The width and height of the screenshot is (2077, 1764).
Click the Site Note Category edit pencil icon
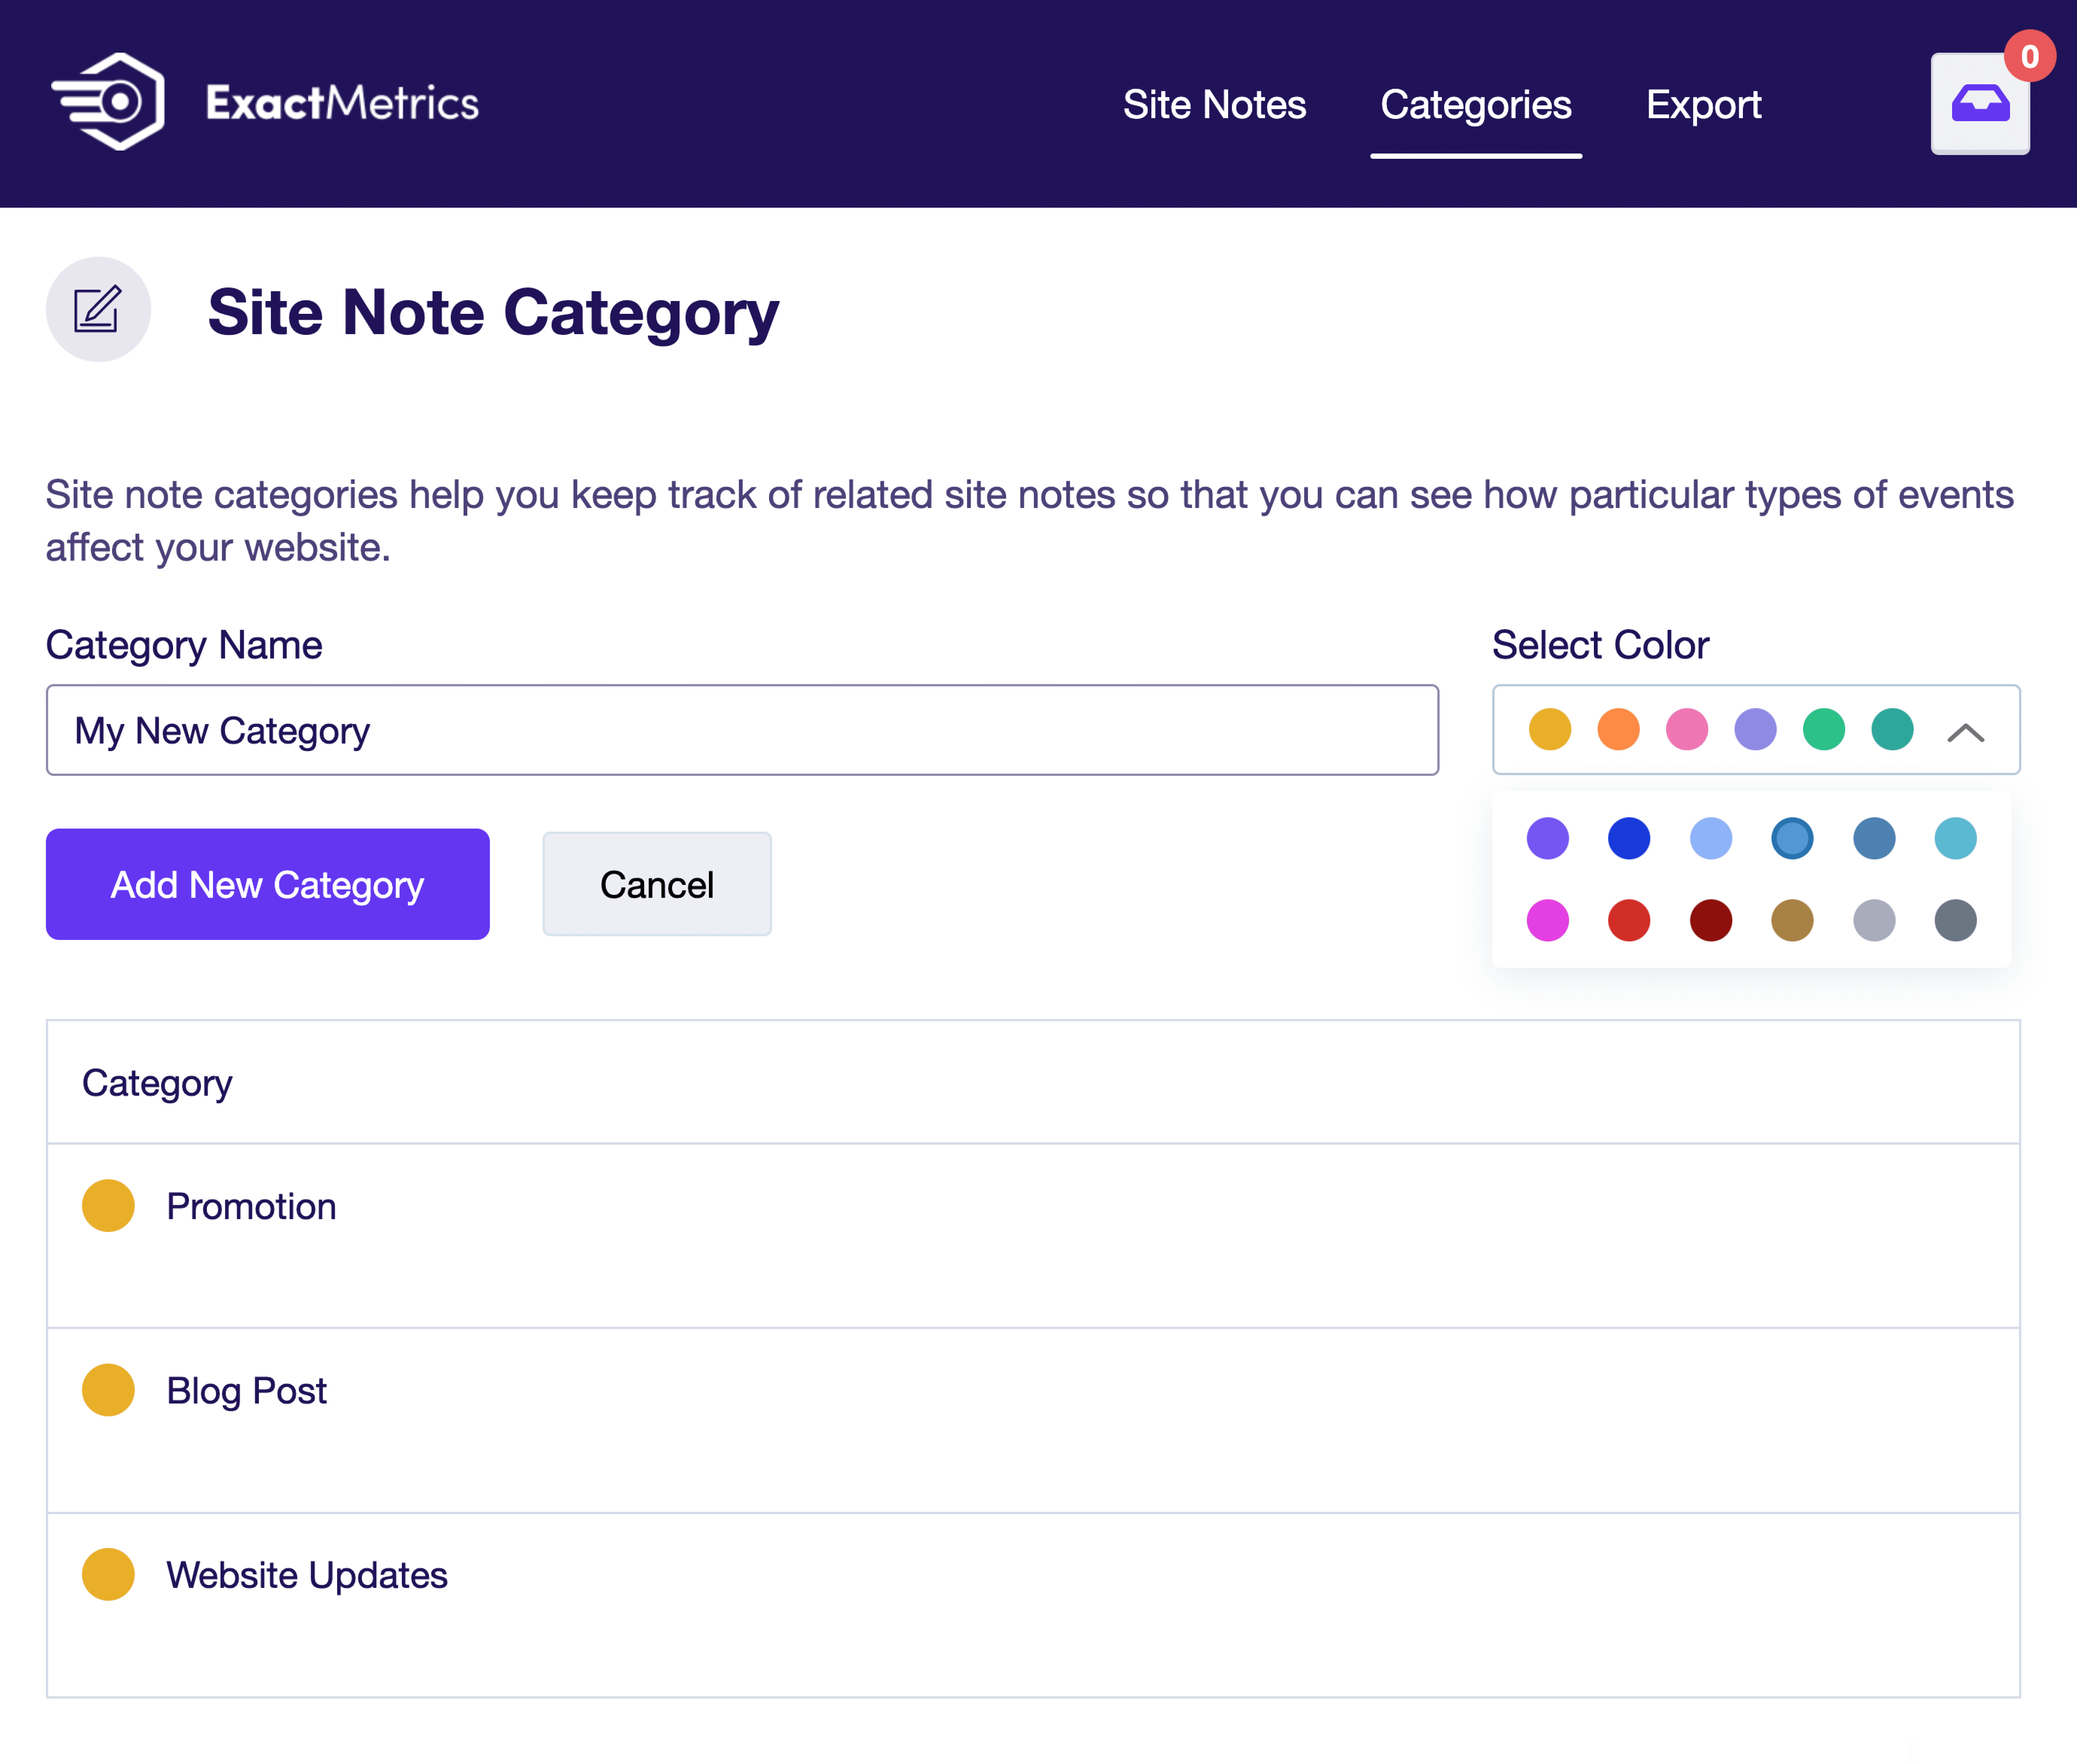point(98,309)
